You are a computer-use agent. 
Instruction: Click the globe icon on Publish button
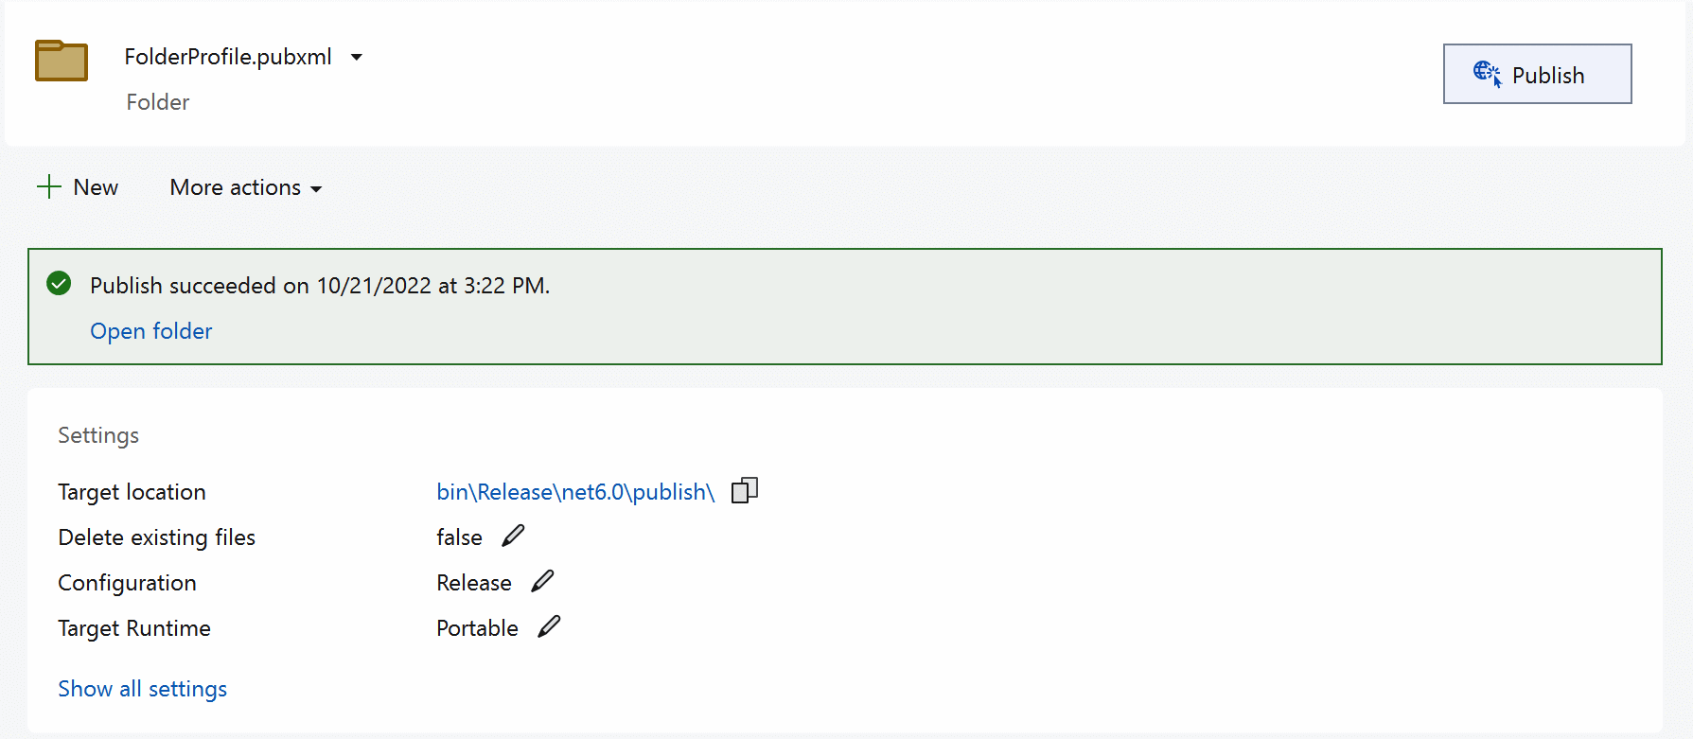pos(1488,72)
